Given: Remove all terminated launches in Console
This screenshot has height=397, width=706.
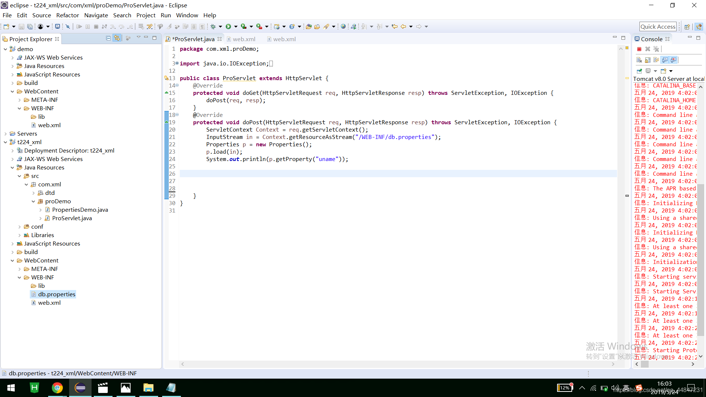Looking at the screenshot, I should point(656,49).
